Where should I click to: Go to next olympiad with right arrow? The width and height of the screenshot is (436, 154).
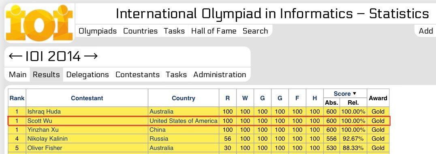pyautogui.click(x=91, y=57)
